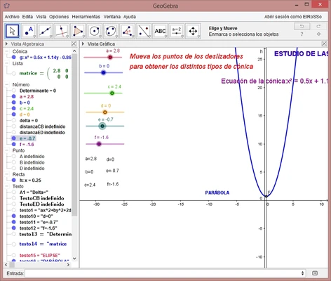Select the f = -1.6 algebra row
The image size is (331, 281).
click(x=27, y=144)
